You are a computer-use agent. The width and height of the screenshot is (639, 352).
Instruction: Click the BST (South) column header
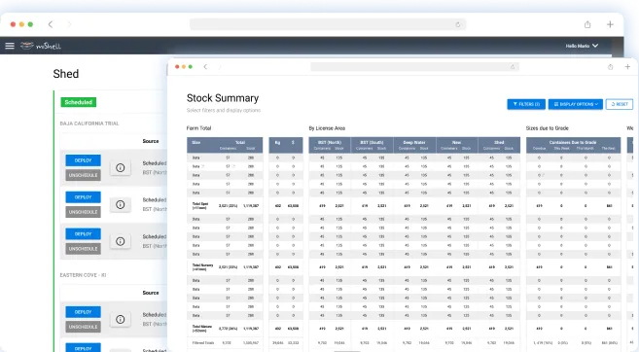[x=373, y=143]
